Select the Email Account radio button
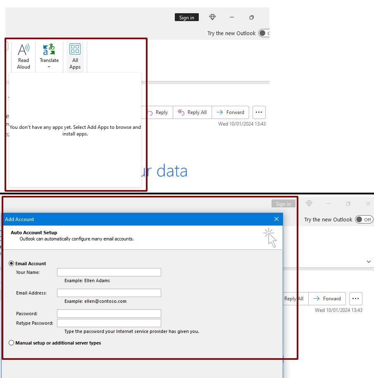 click(12, 263)
